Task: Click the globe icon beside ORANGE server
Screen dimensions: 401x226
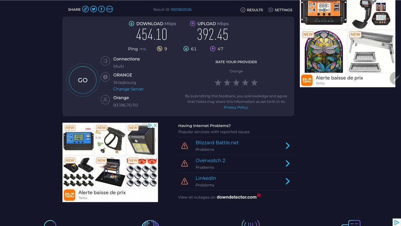Action: tap(105, 77)
